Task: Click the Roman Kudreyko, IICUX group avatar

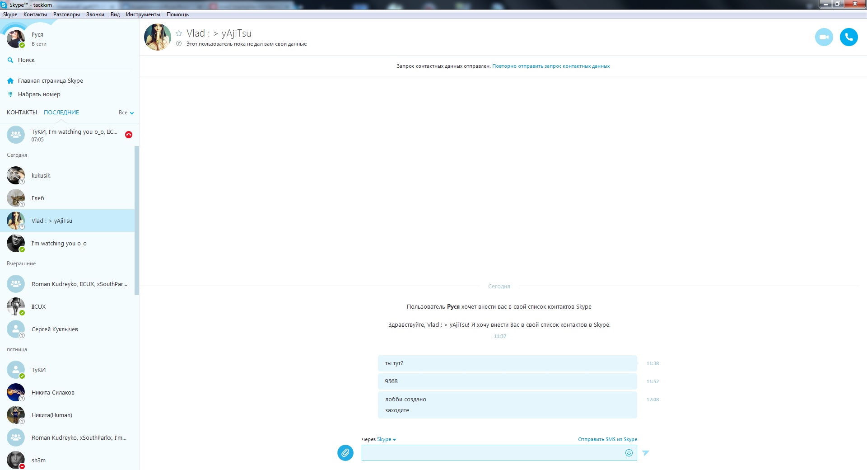Action: pyautogui.click(x=16, y=284)
